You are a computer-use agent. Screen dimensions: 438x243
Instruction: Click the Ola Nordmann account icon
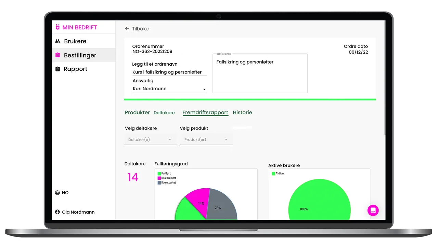tap(57, 212)
